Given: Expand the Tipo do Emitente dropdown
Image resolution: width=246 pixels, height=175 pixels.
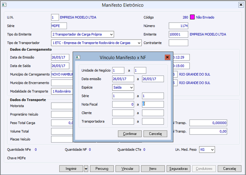Looking at the screenshot, I should point(111,34).
